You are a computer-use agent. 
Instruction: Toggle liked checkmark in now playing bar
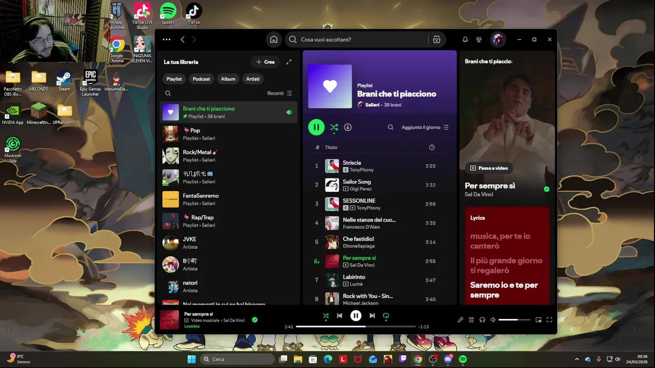coord(255,320)
